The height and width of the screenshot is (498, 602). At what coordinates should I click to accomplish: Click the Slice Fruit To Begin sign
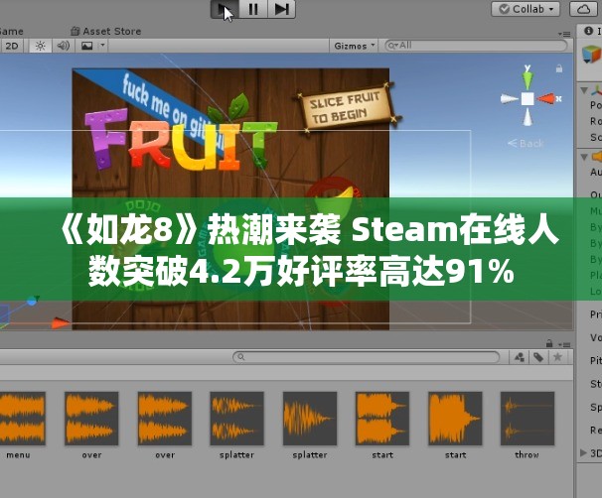pyautogui.click(x=347, y=106)
